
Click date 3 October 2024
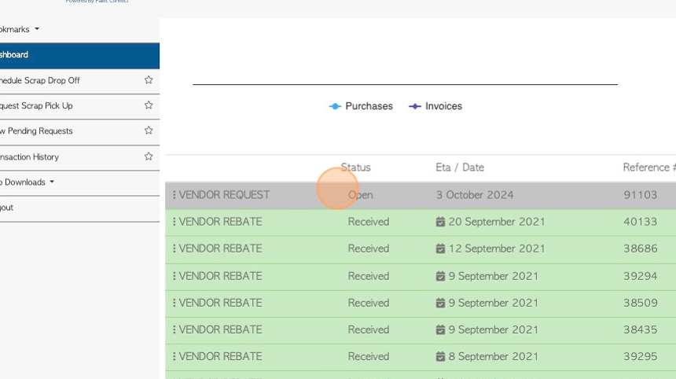(475, 195)
